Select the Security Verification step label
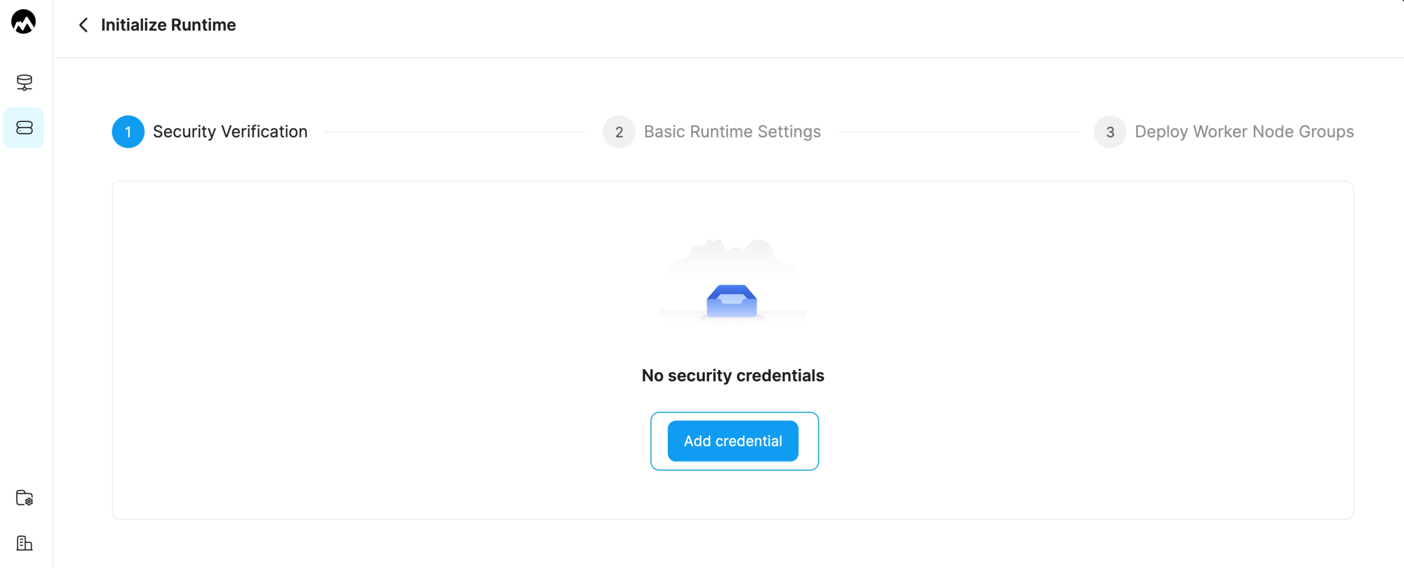Screen dimensions: 1404x568 pyautogui.click(x=230, y=132)
